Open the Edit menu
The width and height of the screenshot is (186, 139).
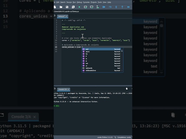click(x=58, y=2)
